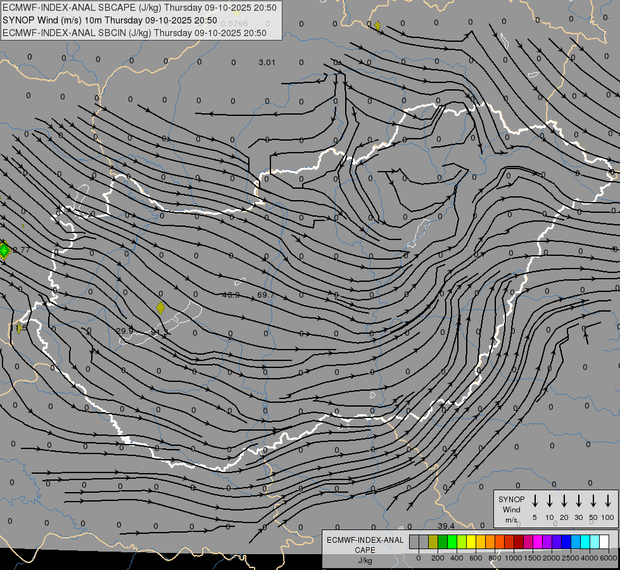Viewport: 620px width, 570px height.
Task: Click the 43.9 value in map center
Action: (231, 294)
